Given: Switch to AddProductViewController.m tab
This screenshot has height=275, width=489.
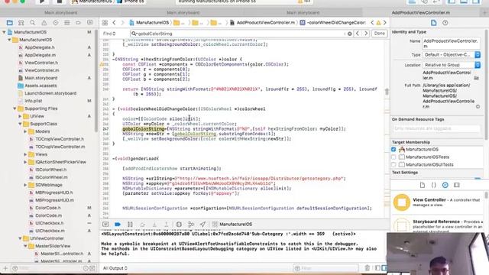Looking at the screenshot, I should pyautogui.click(x=421, y=13).
